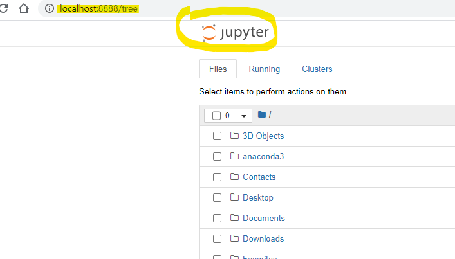455x259 pixels.
Task: Open the Documents folder link
Action: 264,218
